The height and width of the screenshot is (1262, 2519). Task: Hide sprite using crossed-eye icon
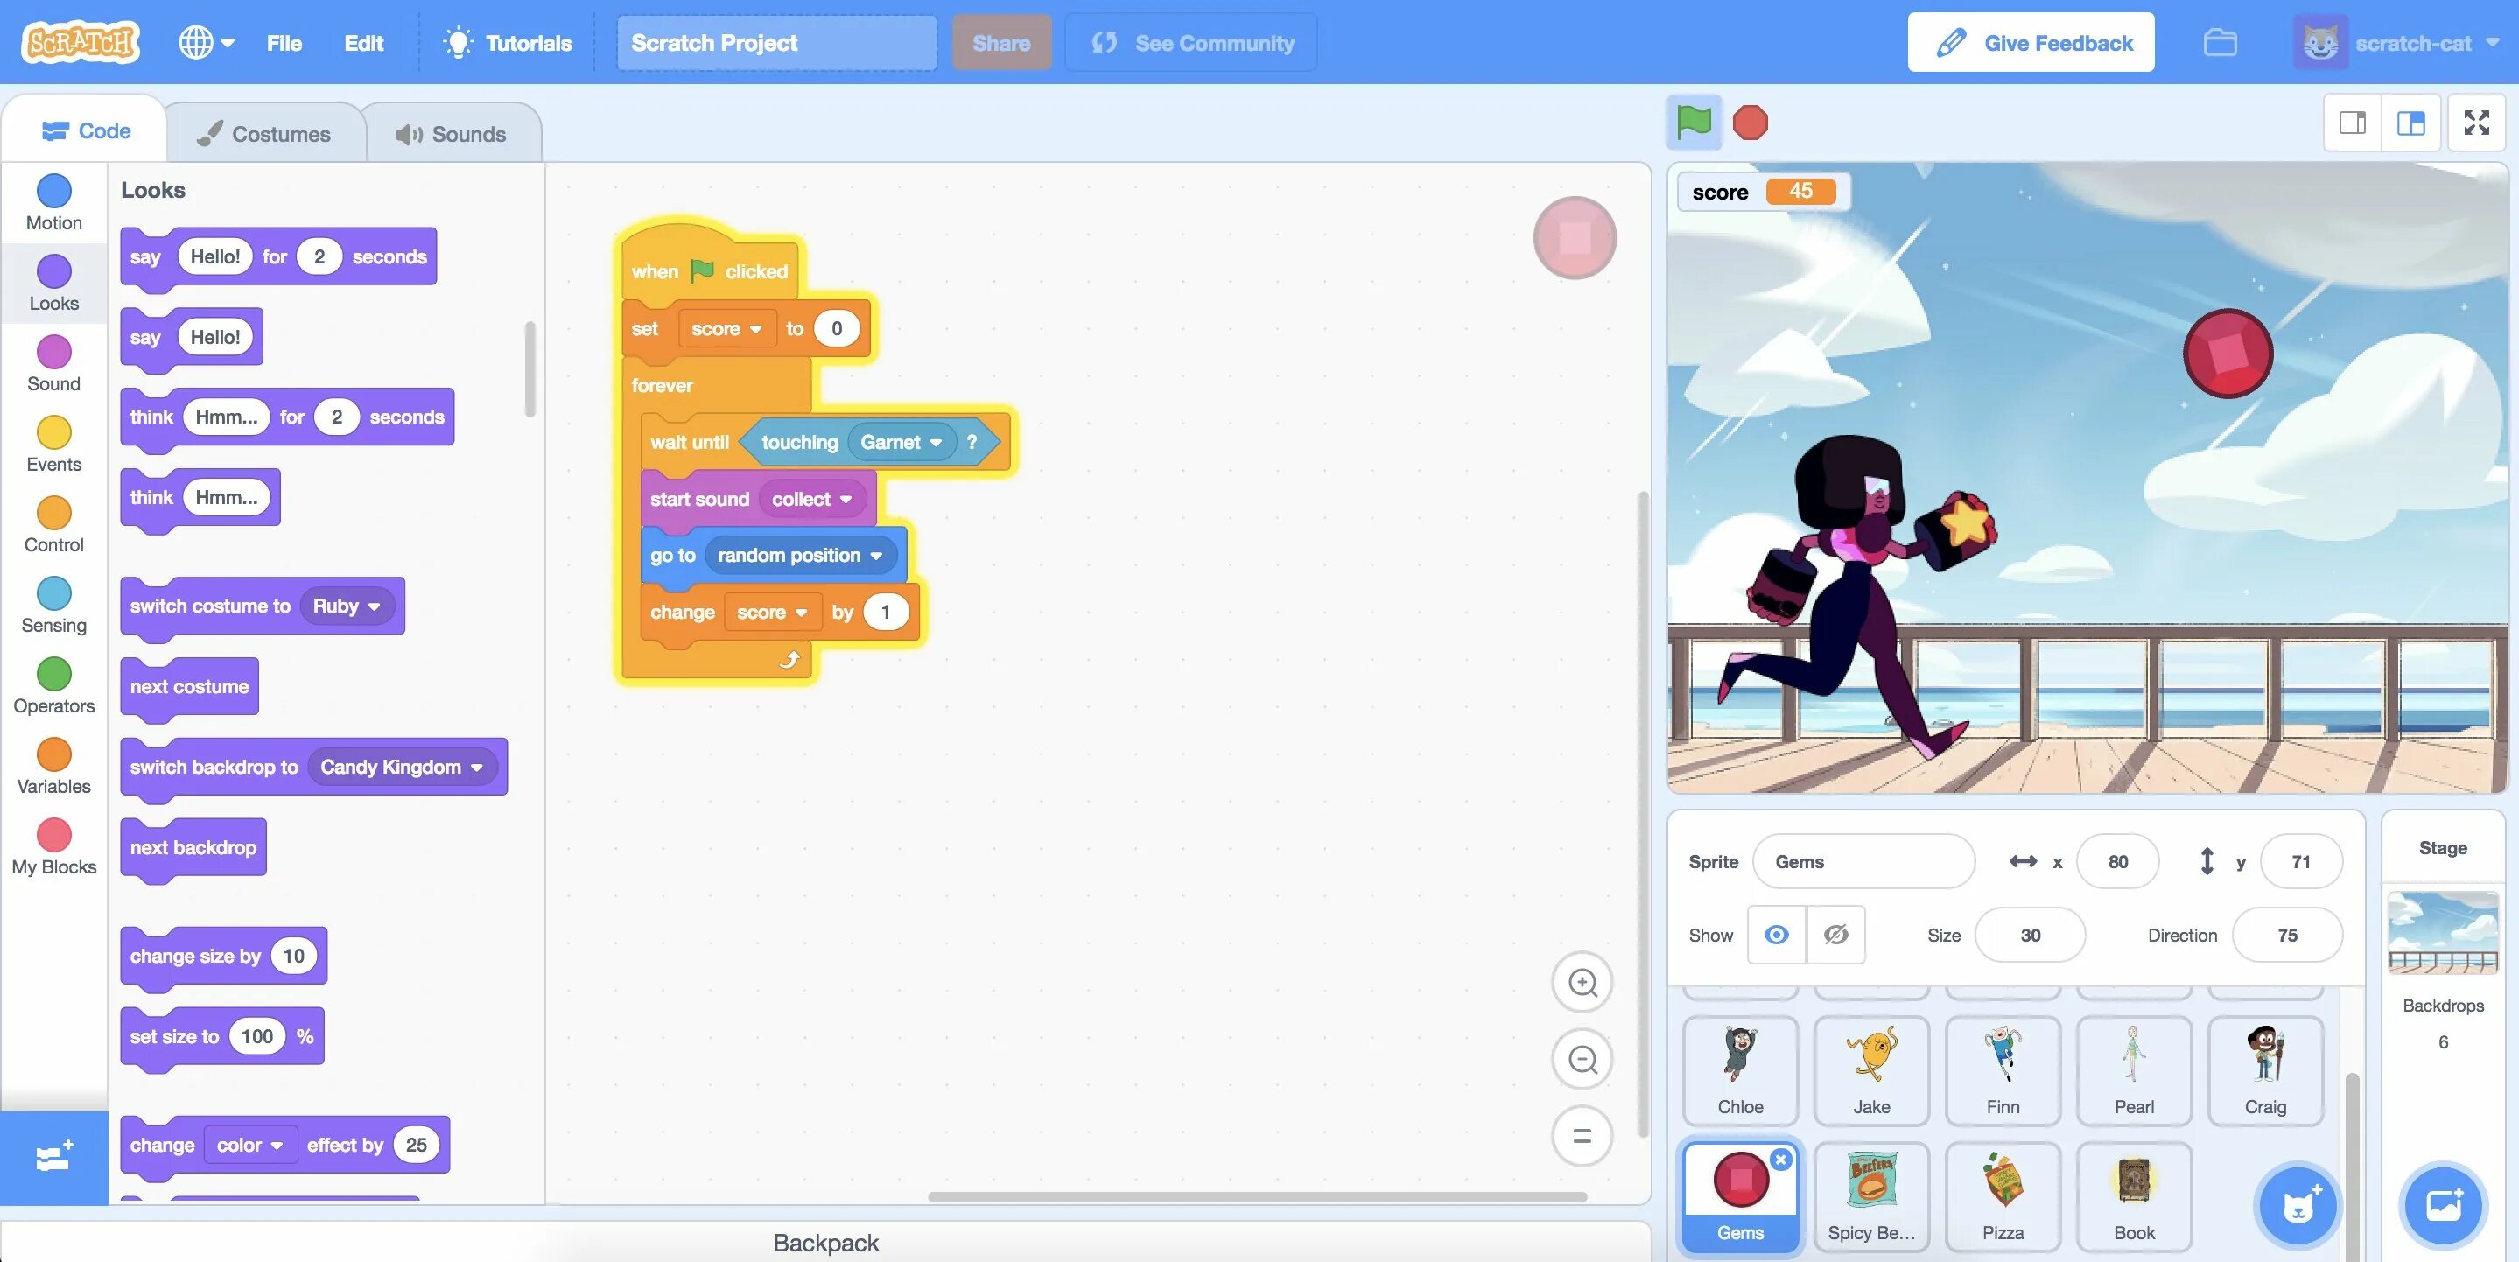click(x=1835, y=936)
